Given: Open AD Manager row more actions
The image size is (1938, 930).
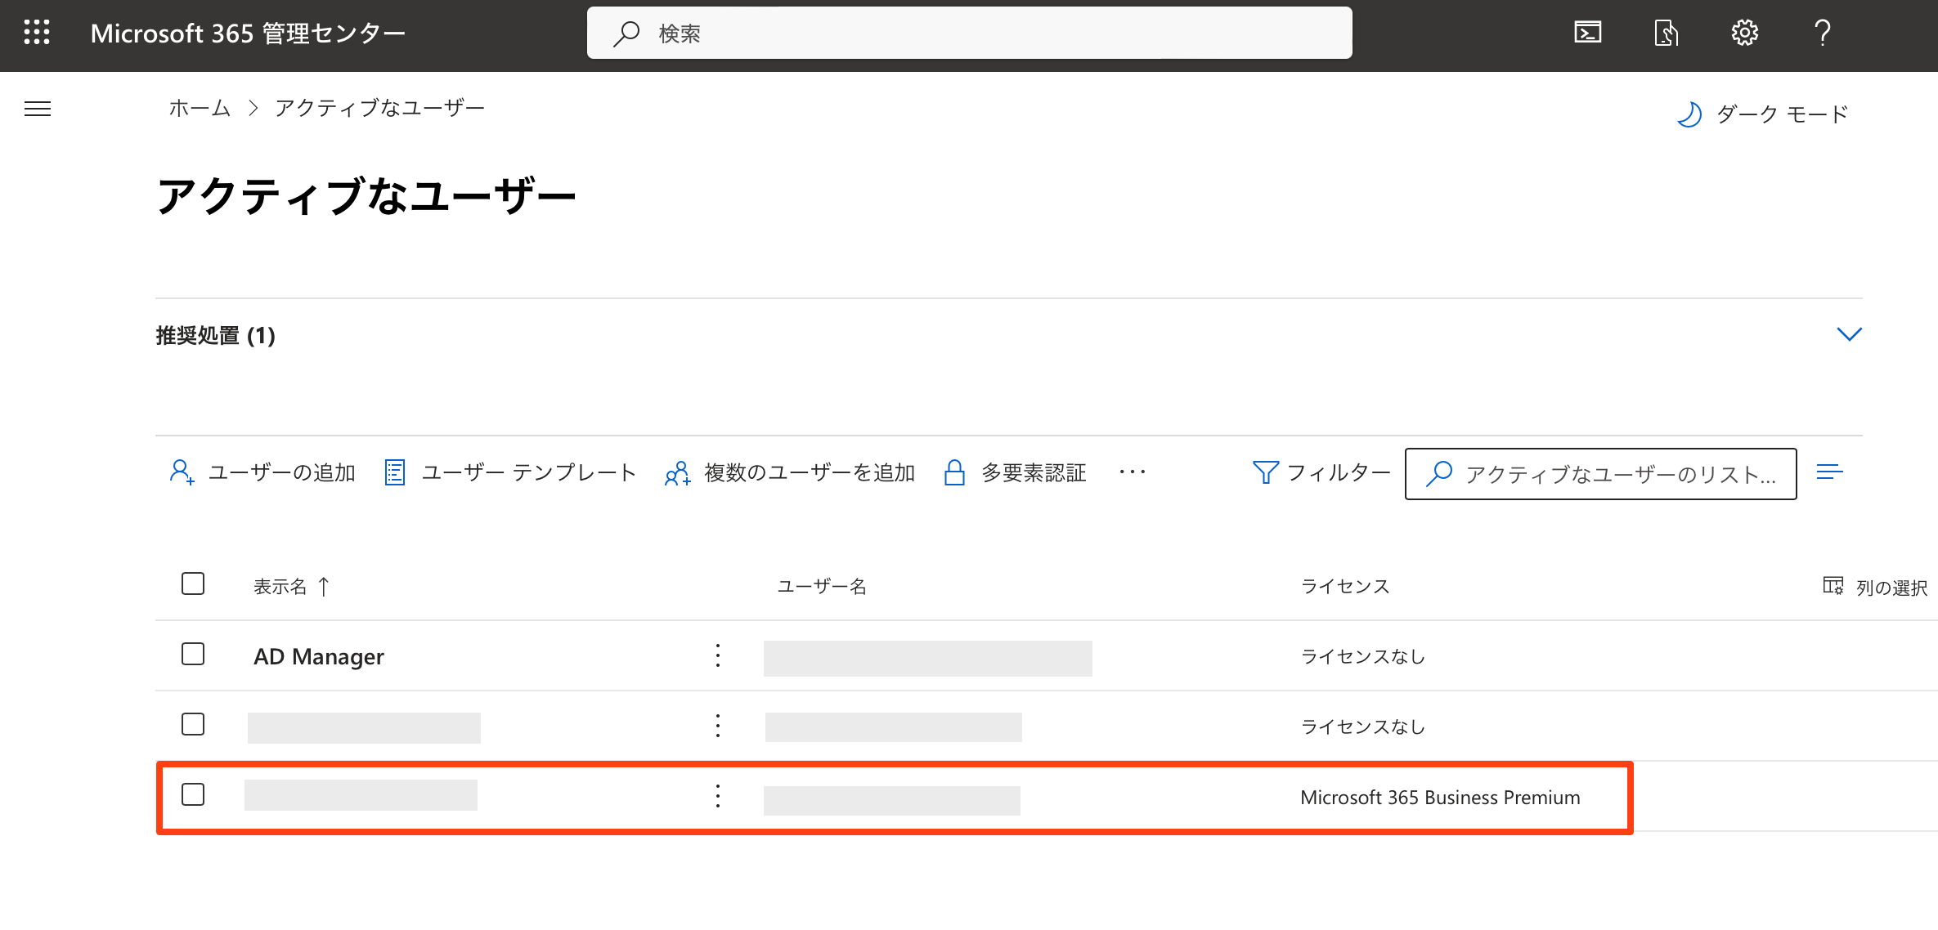Looking at the screenshot, I should tap(718, 655).
